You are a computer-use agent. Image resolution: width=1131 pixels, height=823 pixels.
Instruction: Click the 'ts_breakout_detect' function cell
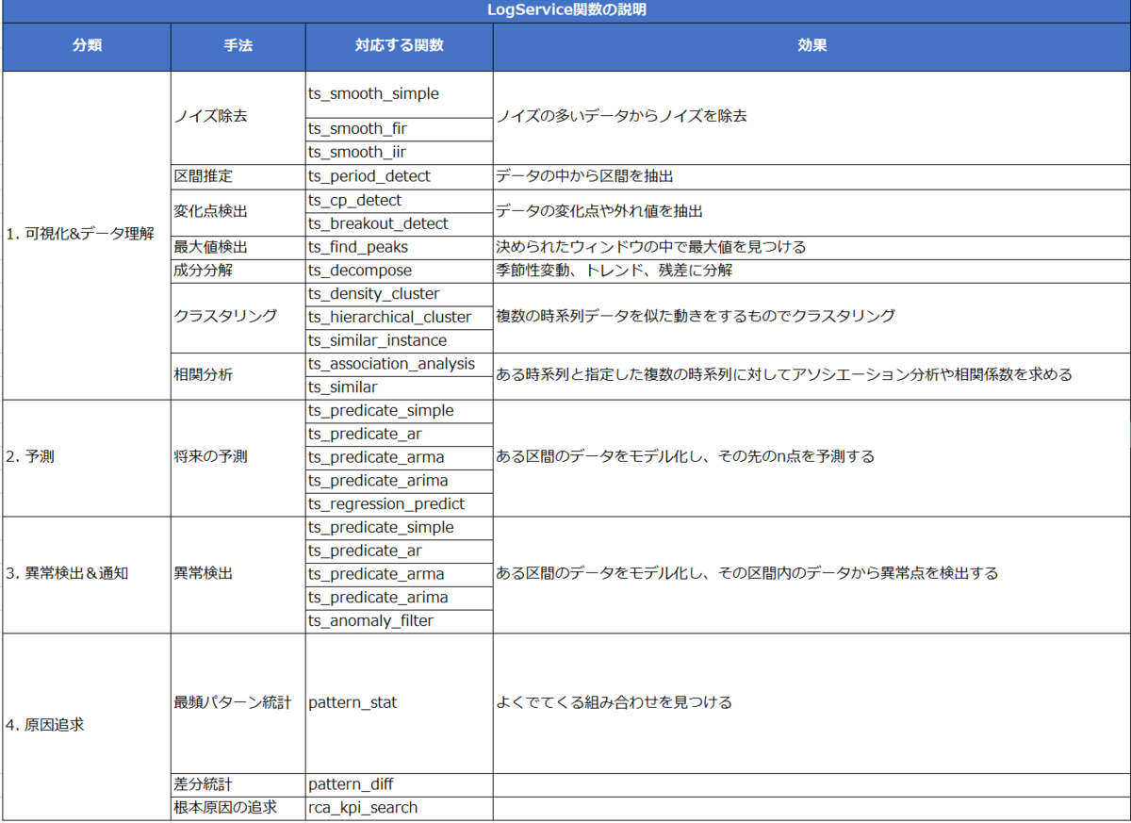[x=399, y=223]
